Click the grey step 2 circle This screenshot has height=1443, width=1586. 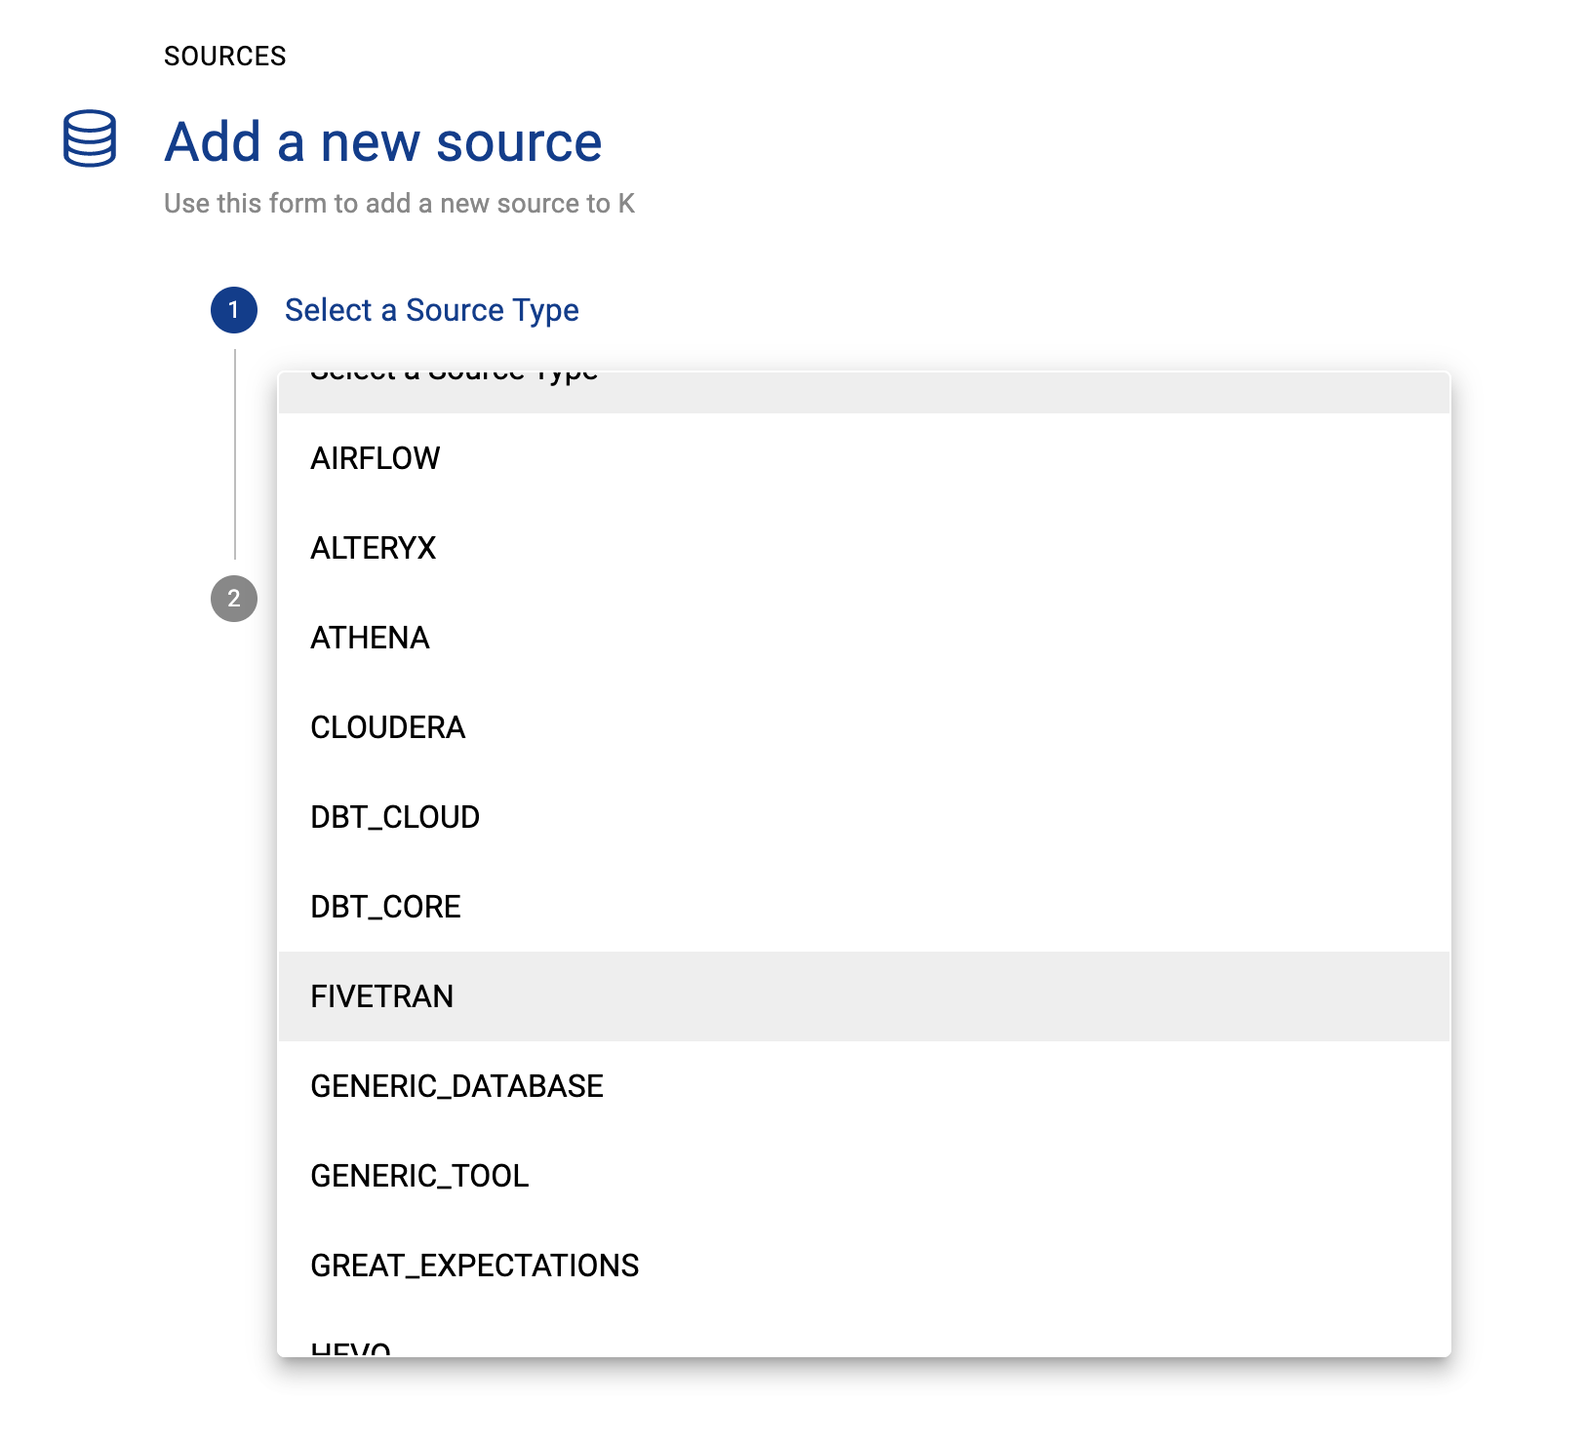[234, 599]
